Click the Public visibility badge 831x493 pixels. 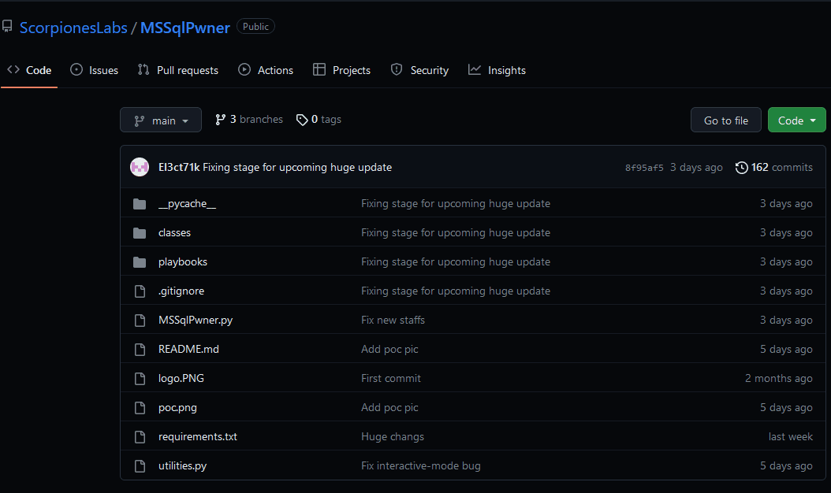255,27
